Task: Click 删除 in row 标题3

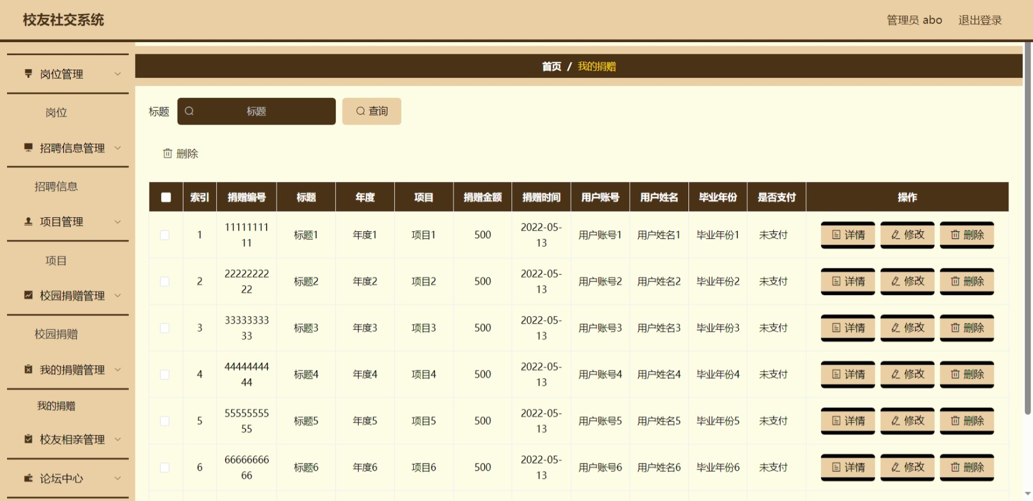Action: pos(967,328)
